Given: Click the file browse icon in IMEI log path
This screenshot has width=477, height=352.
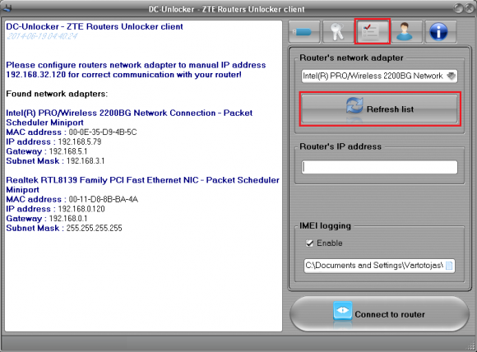Looking at the screenshot, I should pos(449,266).
